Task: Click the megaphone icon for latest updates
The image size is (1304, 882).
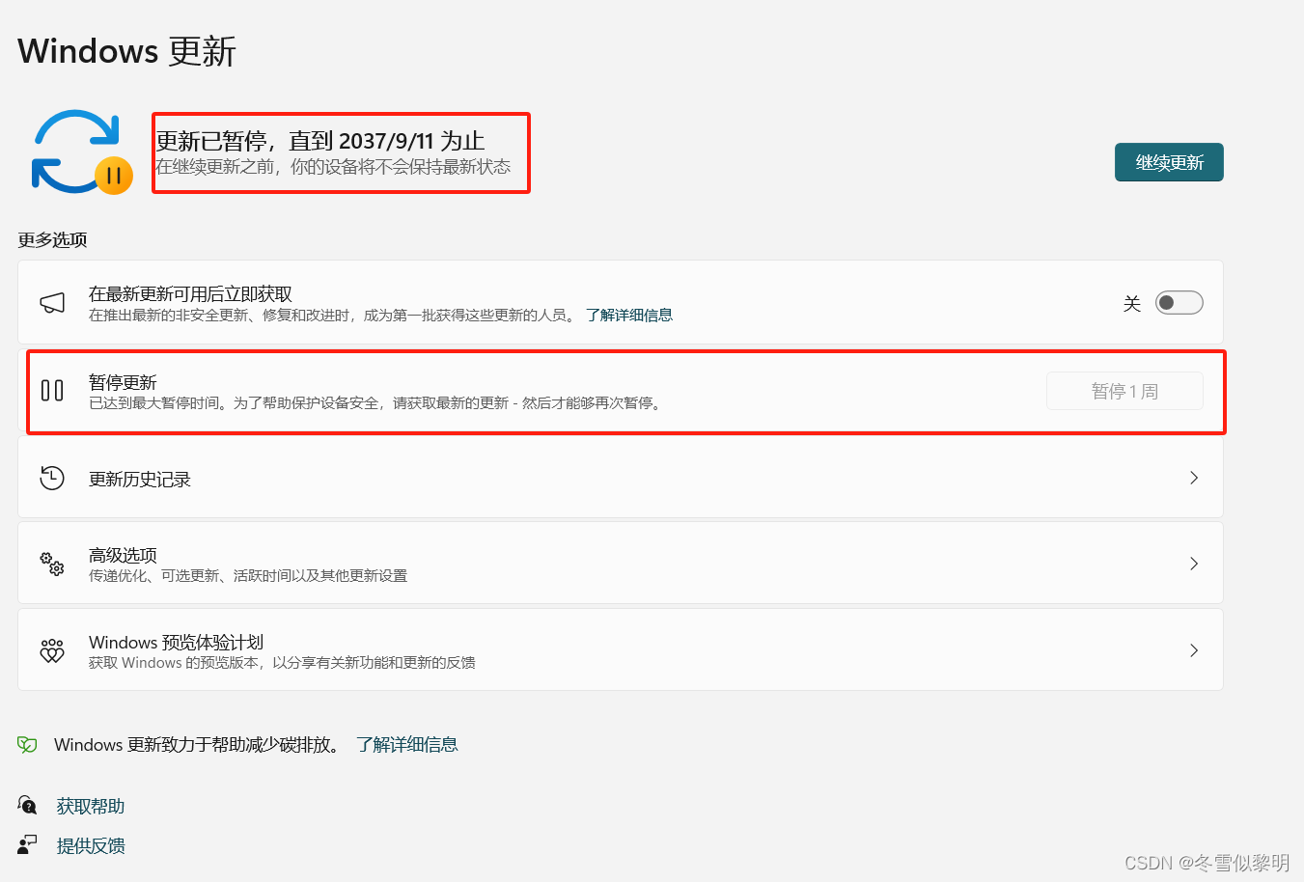Action: pyautogui.click(x=52, y=303)
